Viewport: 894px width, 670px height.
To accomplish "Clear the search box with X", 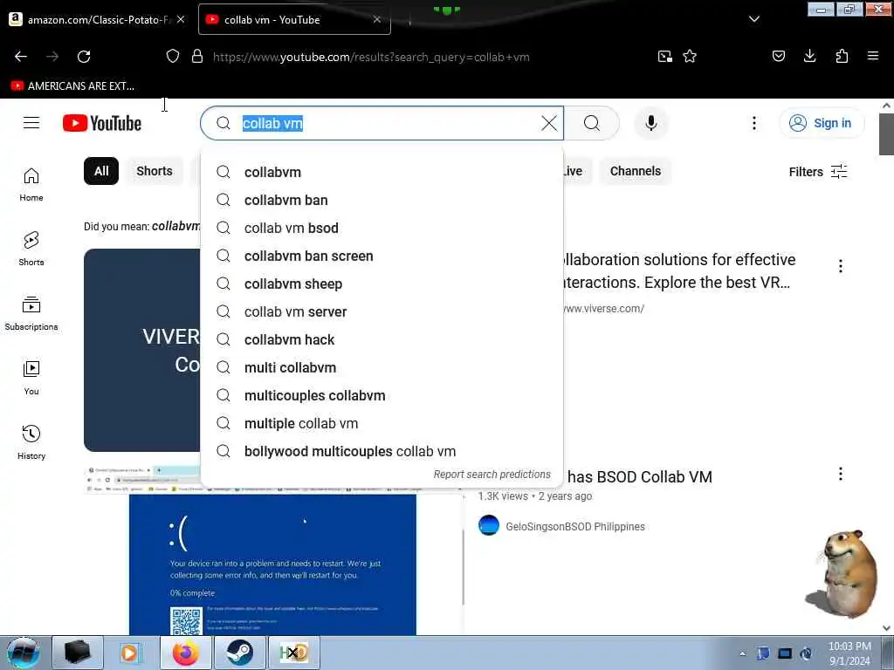I will click(549, 123).
